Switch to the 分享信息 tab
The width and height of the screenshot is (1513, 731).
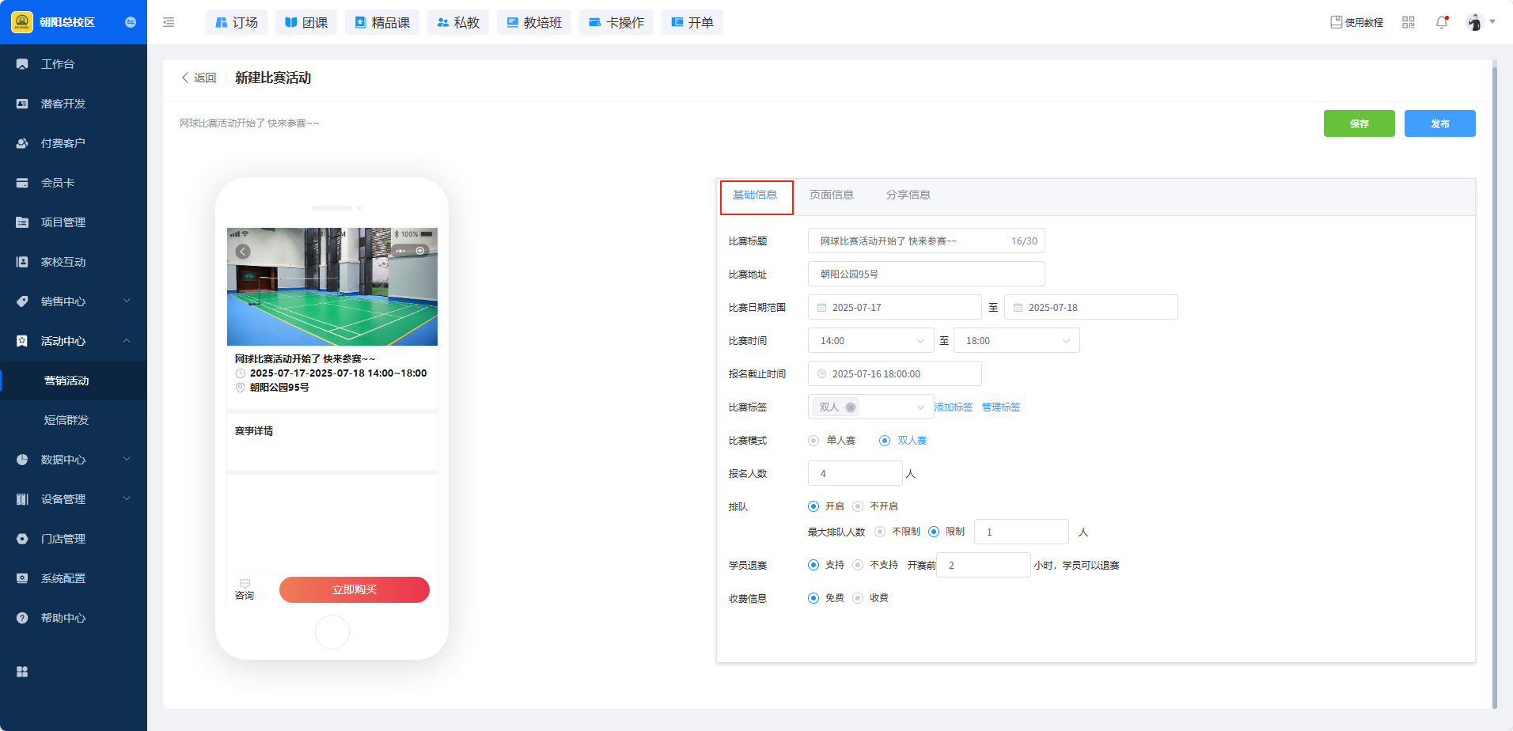click(x=908, y=195)
